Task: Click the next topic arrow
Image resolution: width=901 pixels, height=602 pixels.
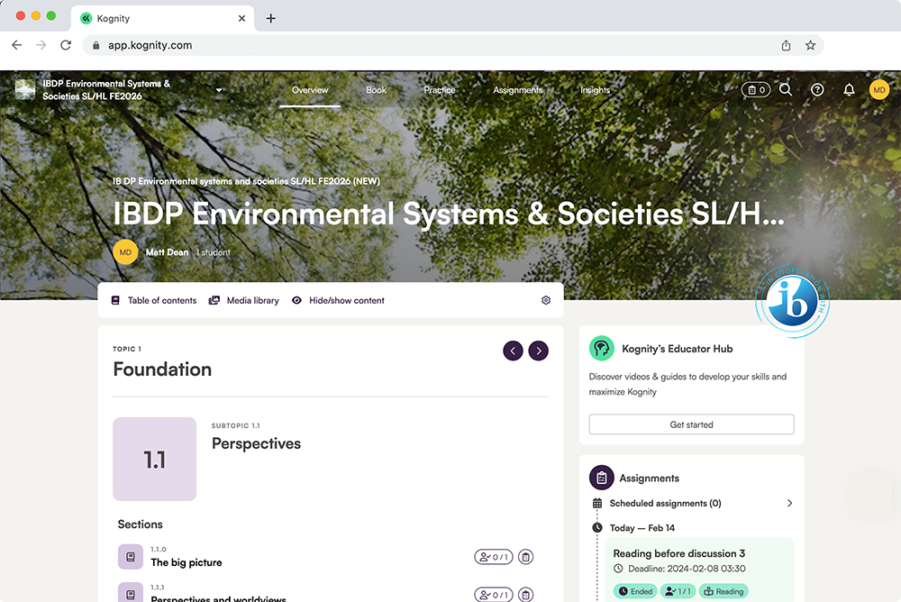Action: coord(538,351)
